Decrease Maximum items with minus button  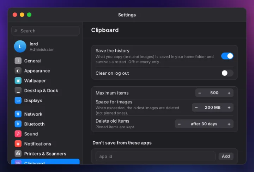point(200,93)
